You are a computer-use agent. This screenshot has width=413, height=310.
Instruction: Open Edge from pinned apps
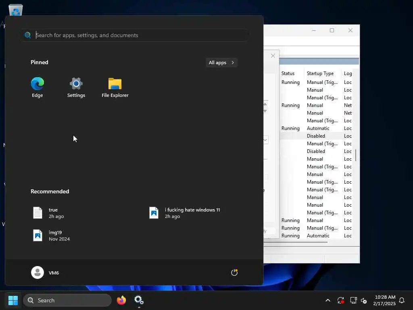click(x=38, y=88)
